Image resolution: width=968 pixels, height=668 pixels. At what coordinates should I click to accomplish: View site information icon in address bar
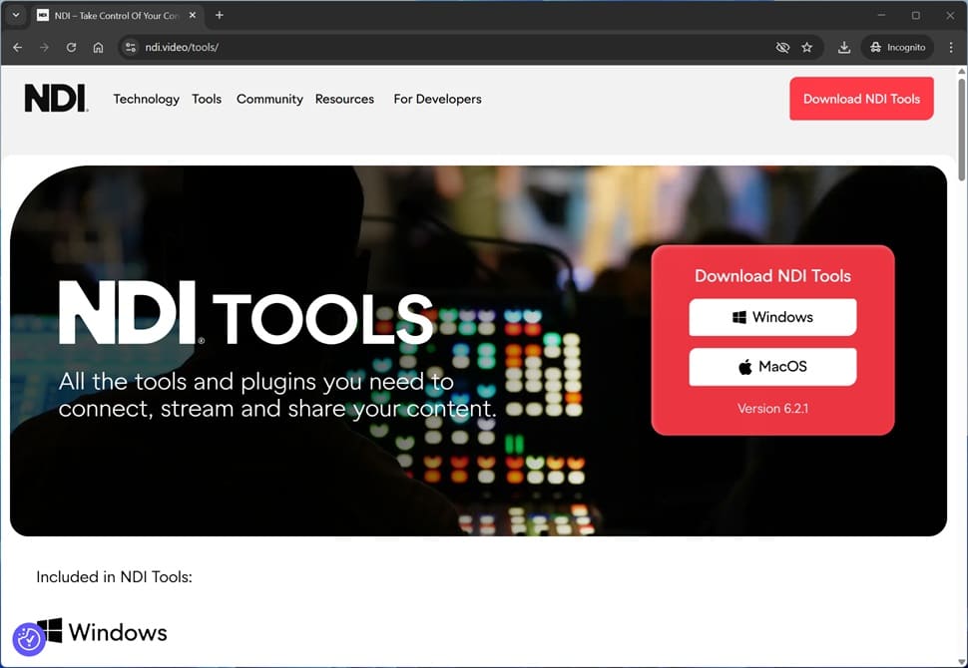tap(131, 47)
